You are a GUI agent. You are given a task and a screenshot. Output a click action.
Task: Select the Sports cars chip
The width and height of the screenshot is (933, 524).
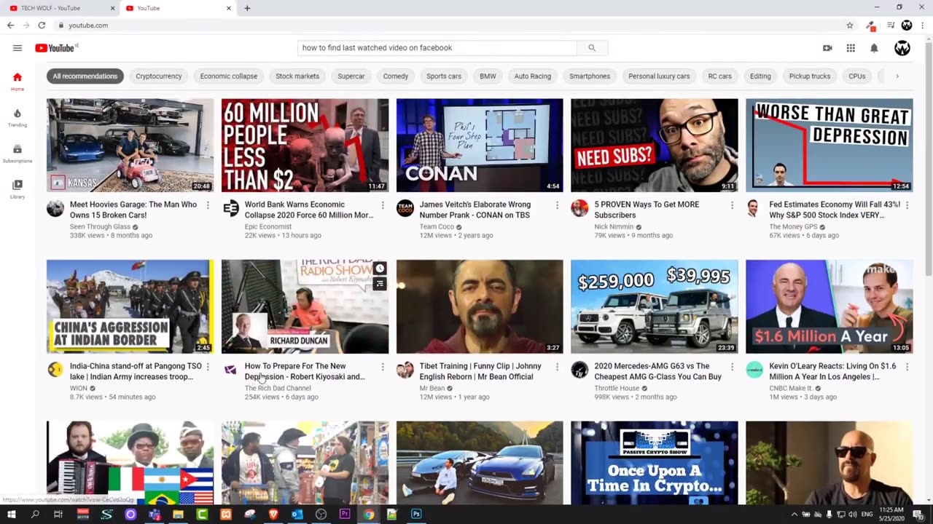pyautogui.click(x=444, y=76)
